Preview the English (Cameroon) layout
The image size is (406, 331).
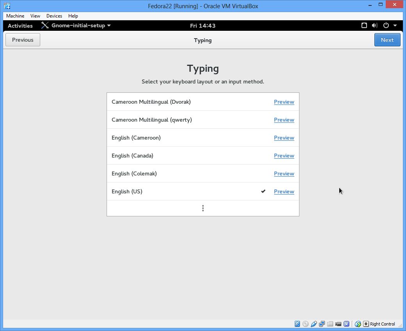[x=284, y=138]
